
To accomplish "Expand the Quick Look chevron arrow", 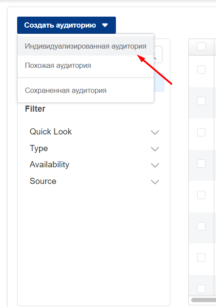I will [155, 132].
